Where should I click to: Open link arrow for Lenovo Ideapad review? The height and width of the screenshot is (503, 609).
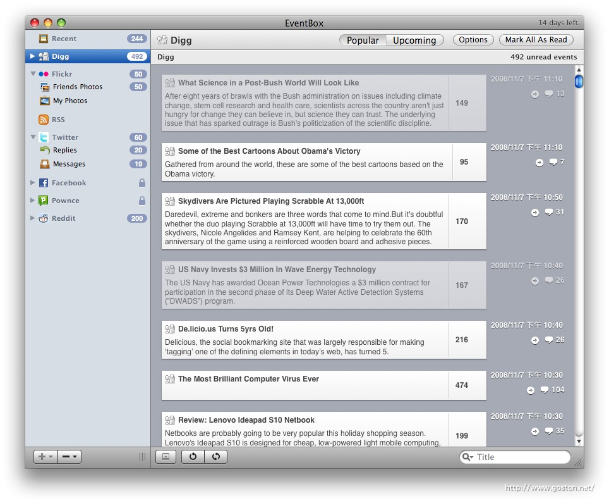535,432
